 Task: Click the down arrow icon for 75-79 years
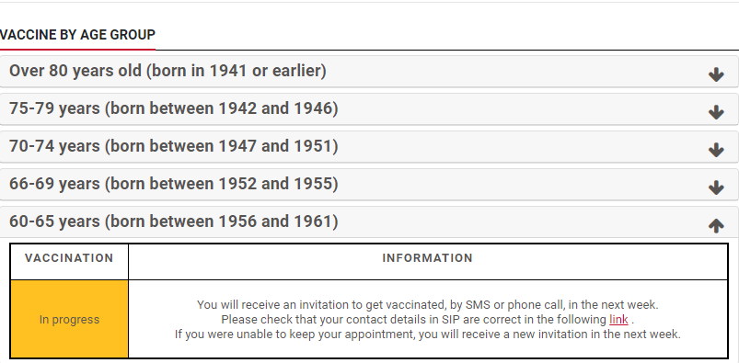(716, 112)
